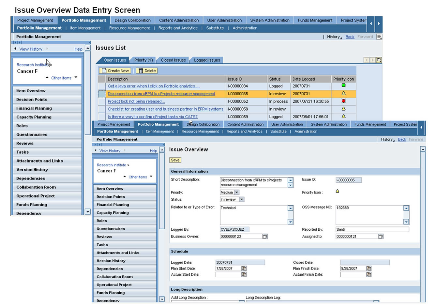Select row of Project lock not released

click(x=102, y=101)
